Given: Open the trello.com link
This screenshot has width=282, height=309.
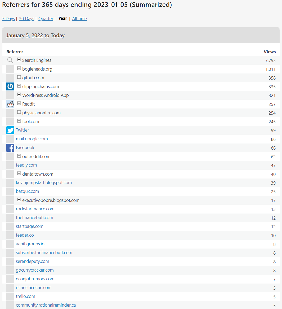Looking at the screenshot, I should [x=26, y=296].
